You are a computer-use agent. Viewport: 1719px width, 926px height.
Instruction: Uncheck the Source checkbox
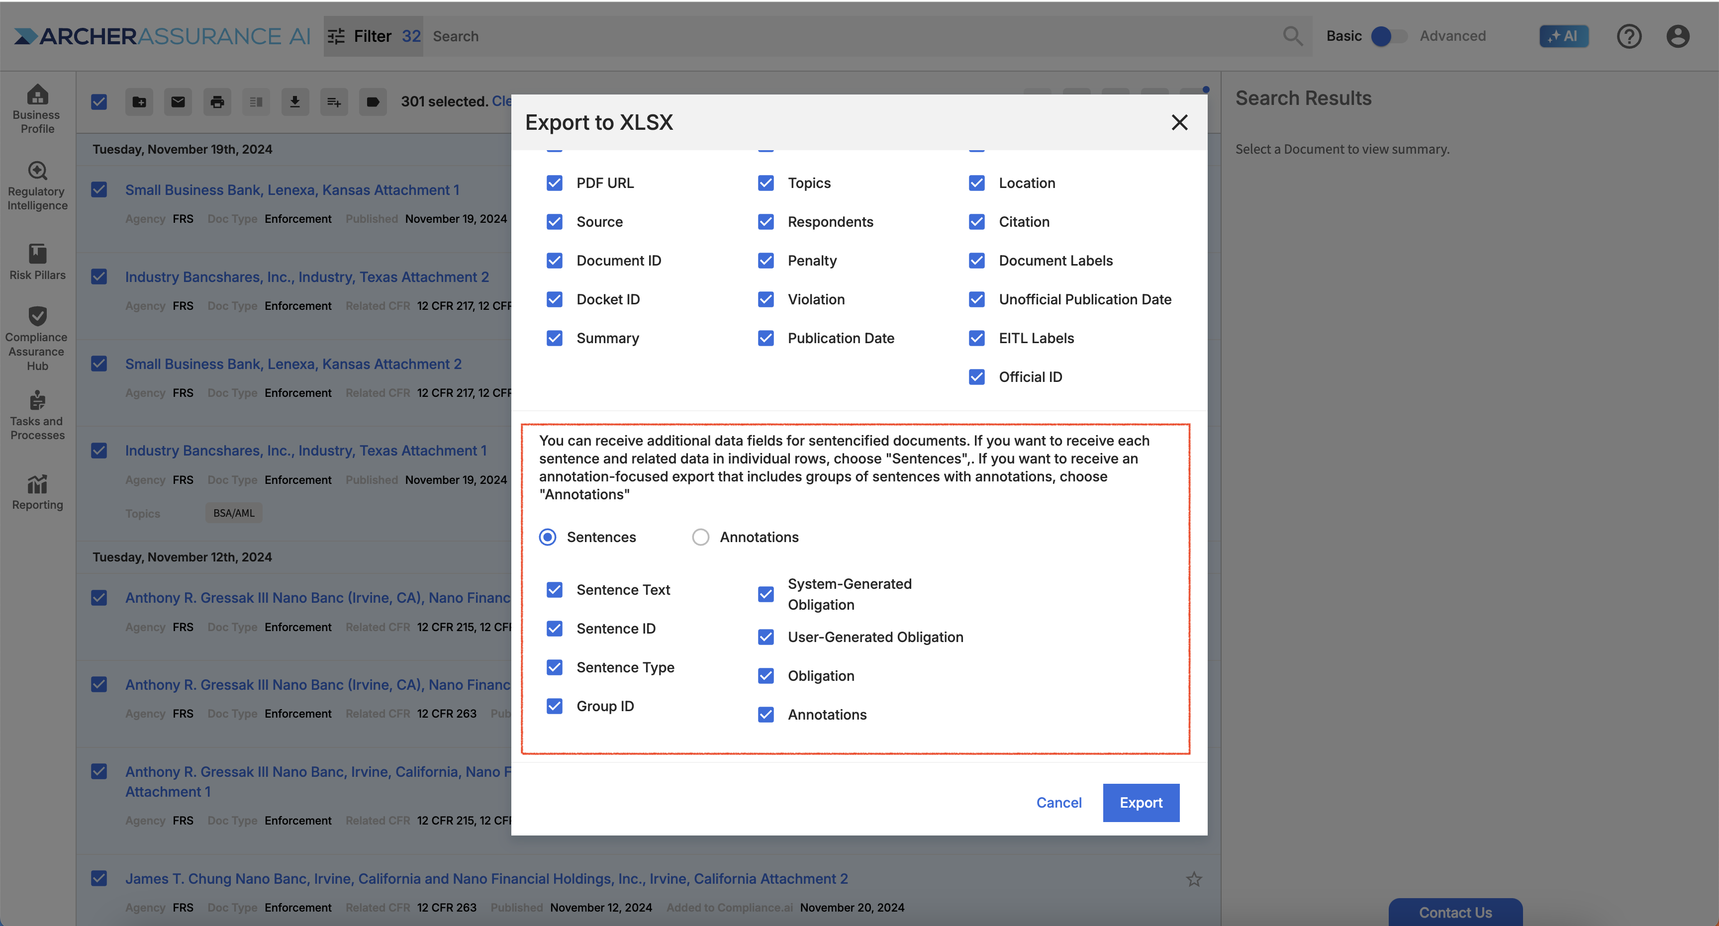click(554, 221)
